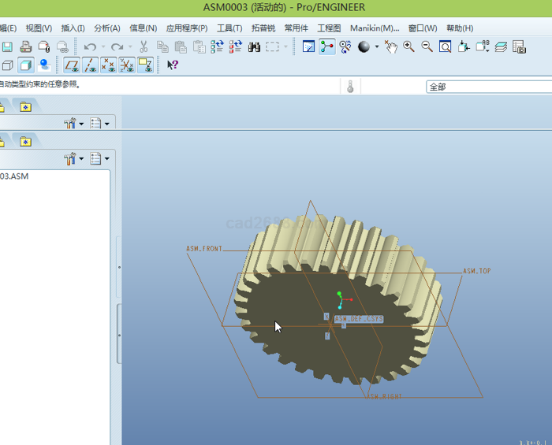Click the Zoom Out magnifier icon
Image resolution: width=552 pixels, height=445 pixels.
point(427,47)
